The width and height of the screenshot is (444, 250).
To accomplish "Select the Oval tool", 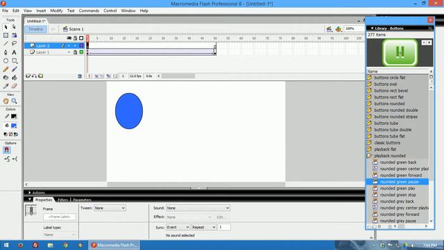I will pos(6,60).
